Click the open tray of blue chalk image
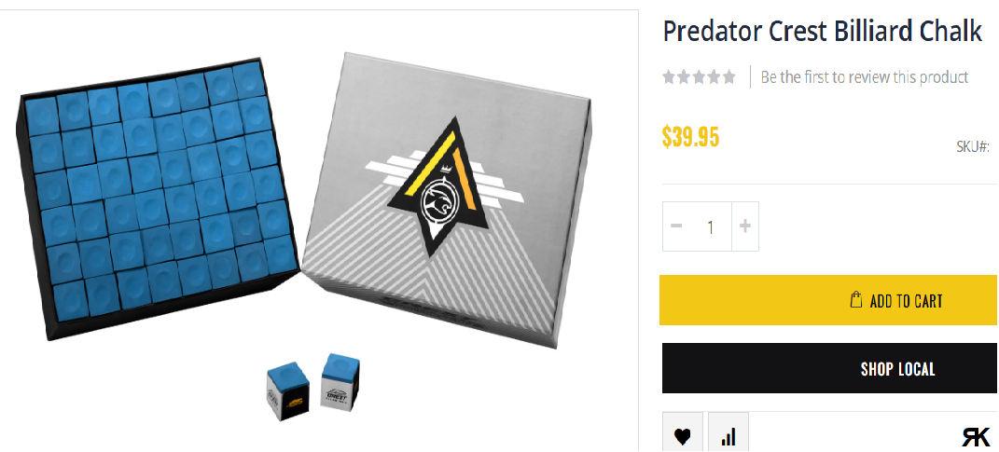 [x=158, y=198]
